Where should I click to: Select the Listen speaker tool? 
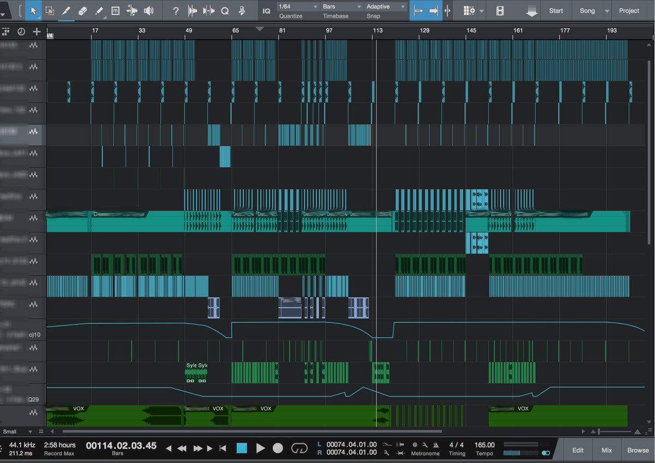pyautogui.click(x=148, y=10)
